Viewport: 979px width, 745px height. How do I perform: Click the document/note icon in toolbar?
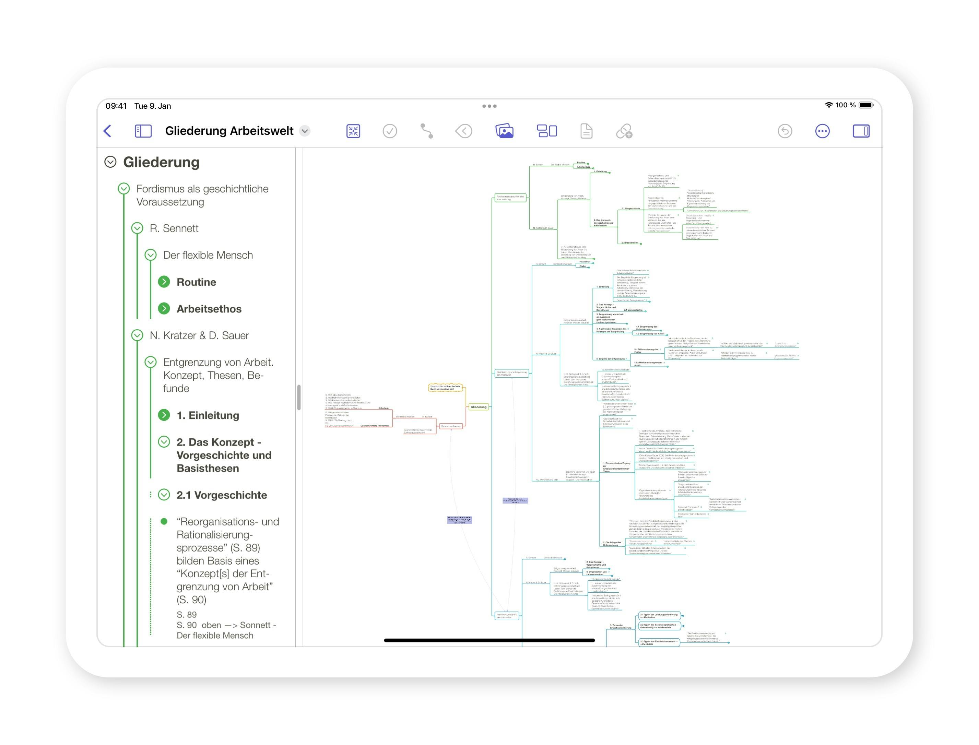588,131
